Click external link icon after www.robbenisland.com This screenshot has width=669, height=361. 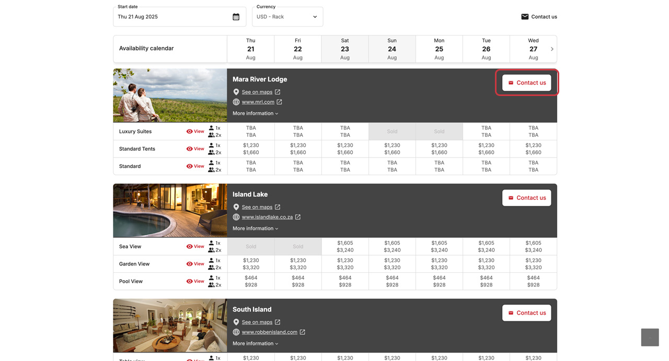pyautogui.click(x=302, y=332)
